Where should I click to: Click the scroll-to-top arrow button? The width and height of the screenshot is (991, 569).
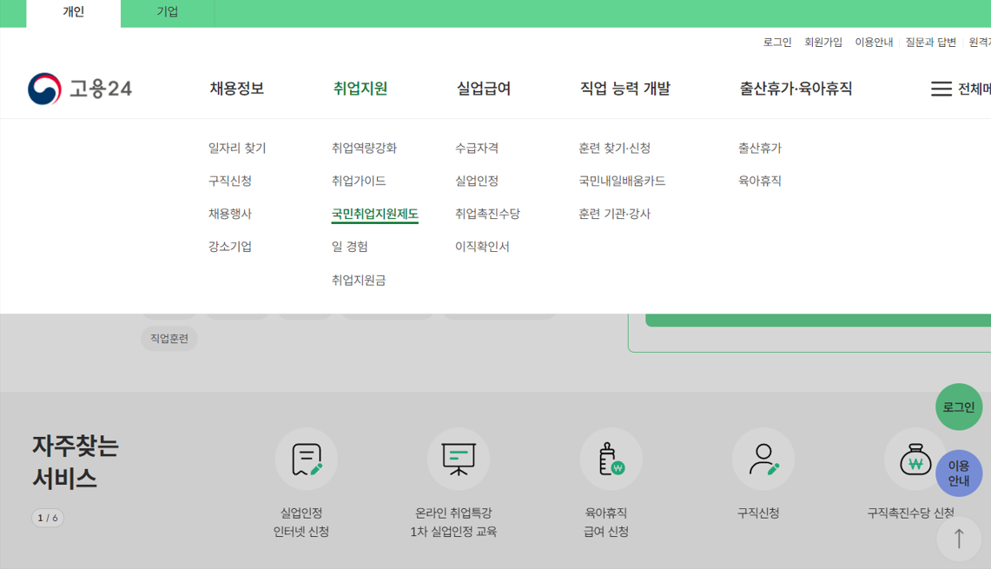(x=959, y=539)
